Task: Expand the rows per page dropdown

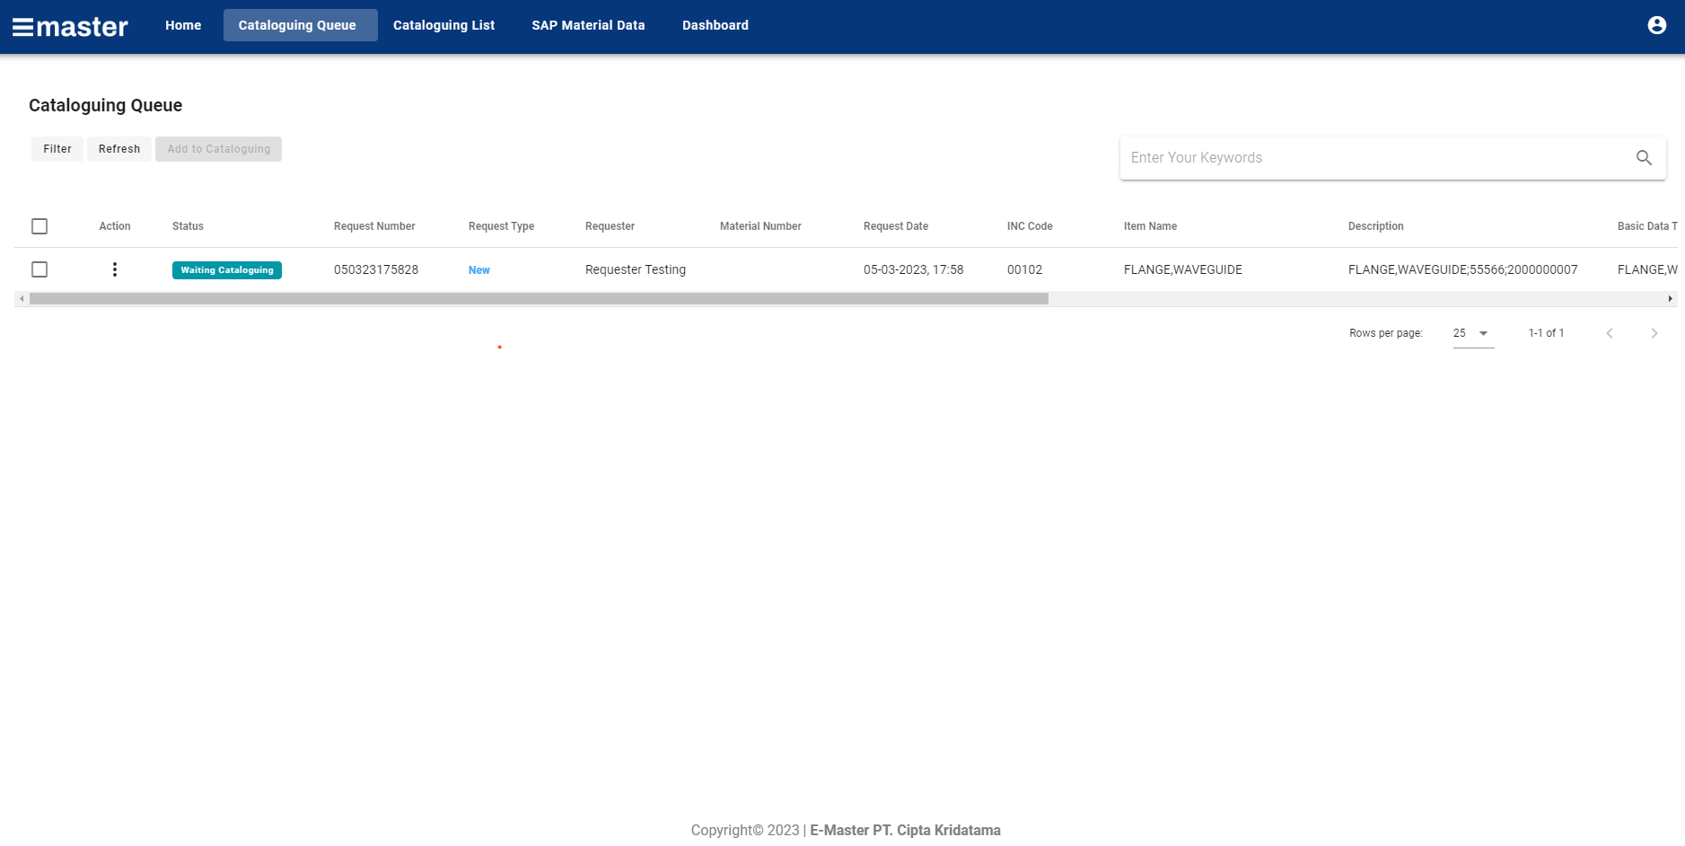Action: 1473,333
